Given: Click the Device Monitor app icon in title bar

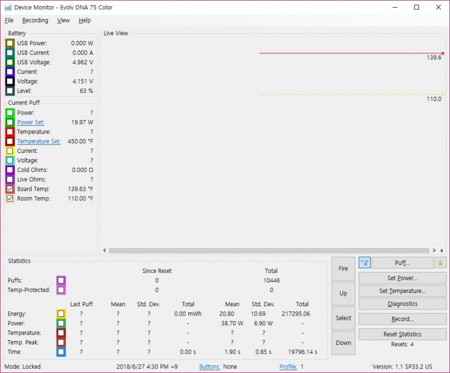Looking at the screenshot, I should [x=8, y=8].
